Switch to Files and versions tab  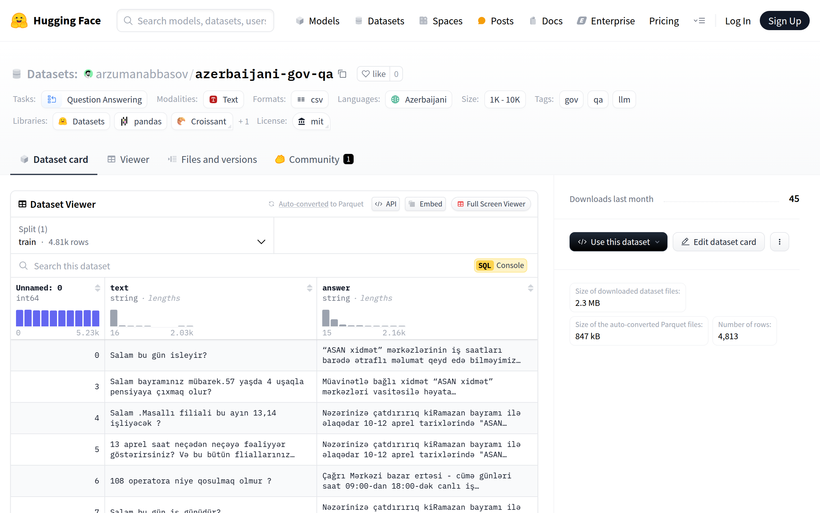212,159
